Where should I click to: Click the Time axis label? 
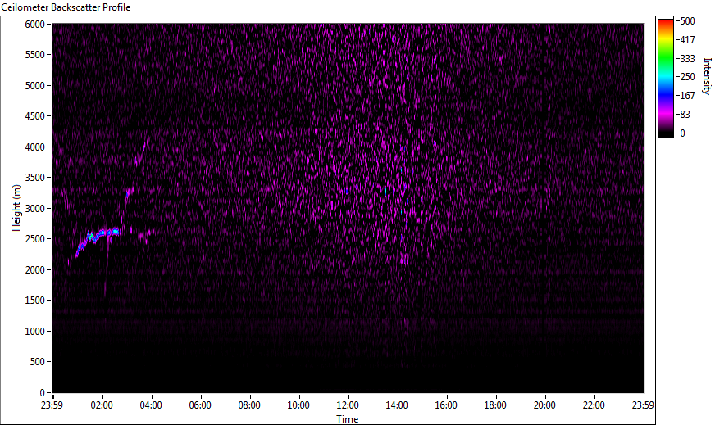pos(348,418)
